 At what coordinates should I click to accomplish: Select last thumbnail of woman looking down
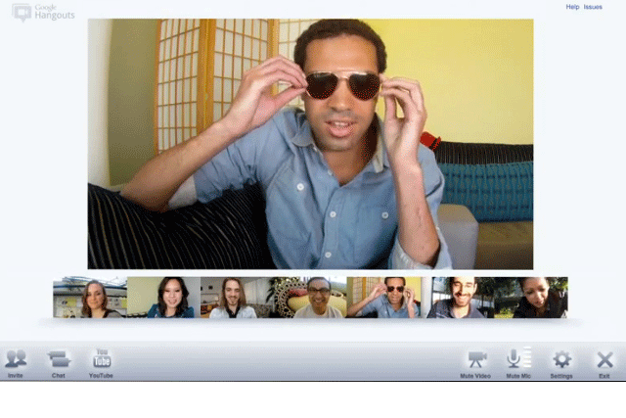point(531,298)
